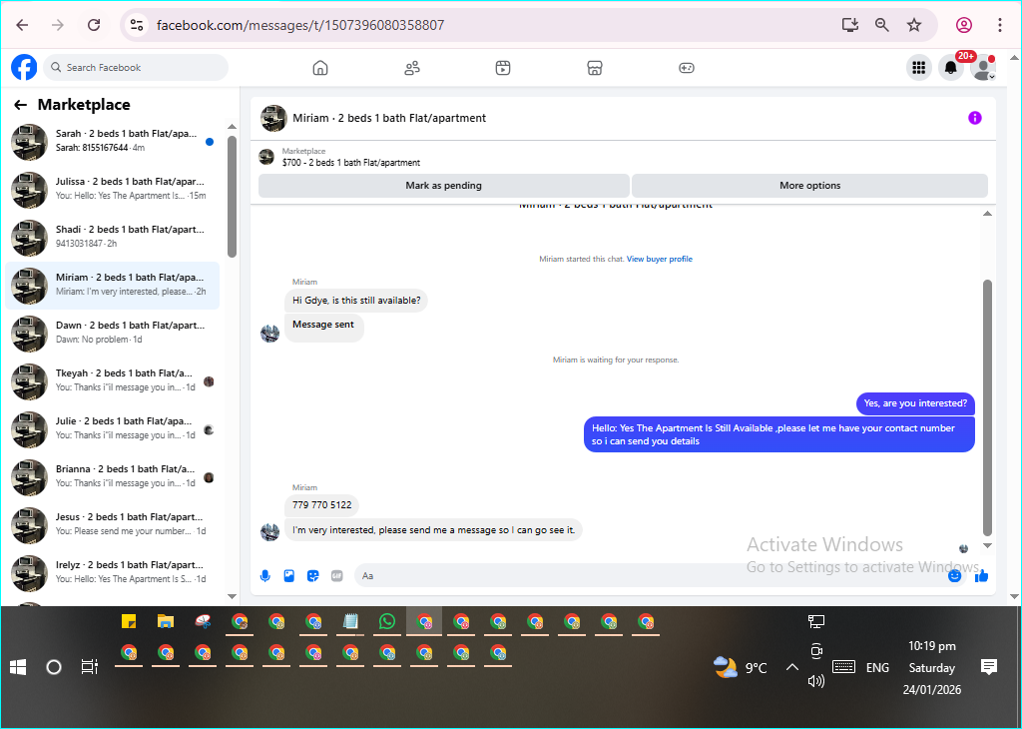Choose a GIF with the GIF icon

point(337,576)
